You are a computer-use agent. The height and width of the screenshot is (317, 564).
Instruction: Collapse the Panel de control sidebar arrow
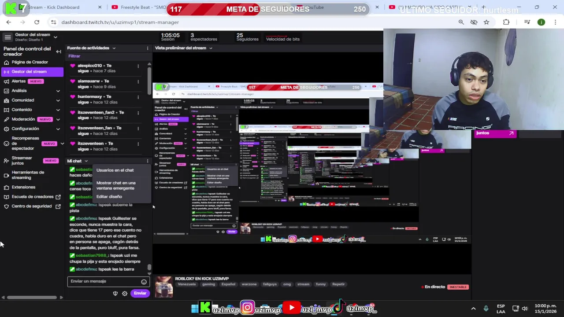(59, 52)
